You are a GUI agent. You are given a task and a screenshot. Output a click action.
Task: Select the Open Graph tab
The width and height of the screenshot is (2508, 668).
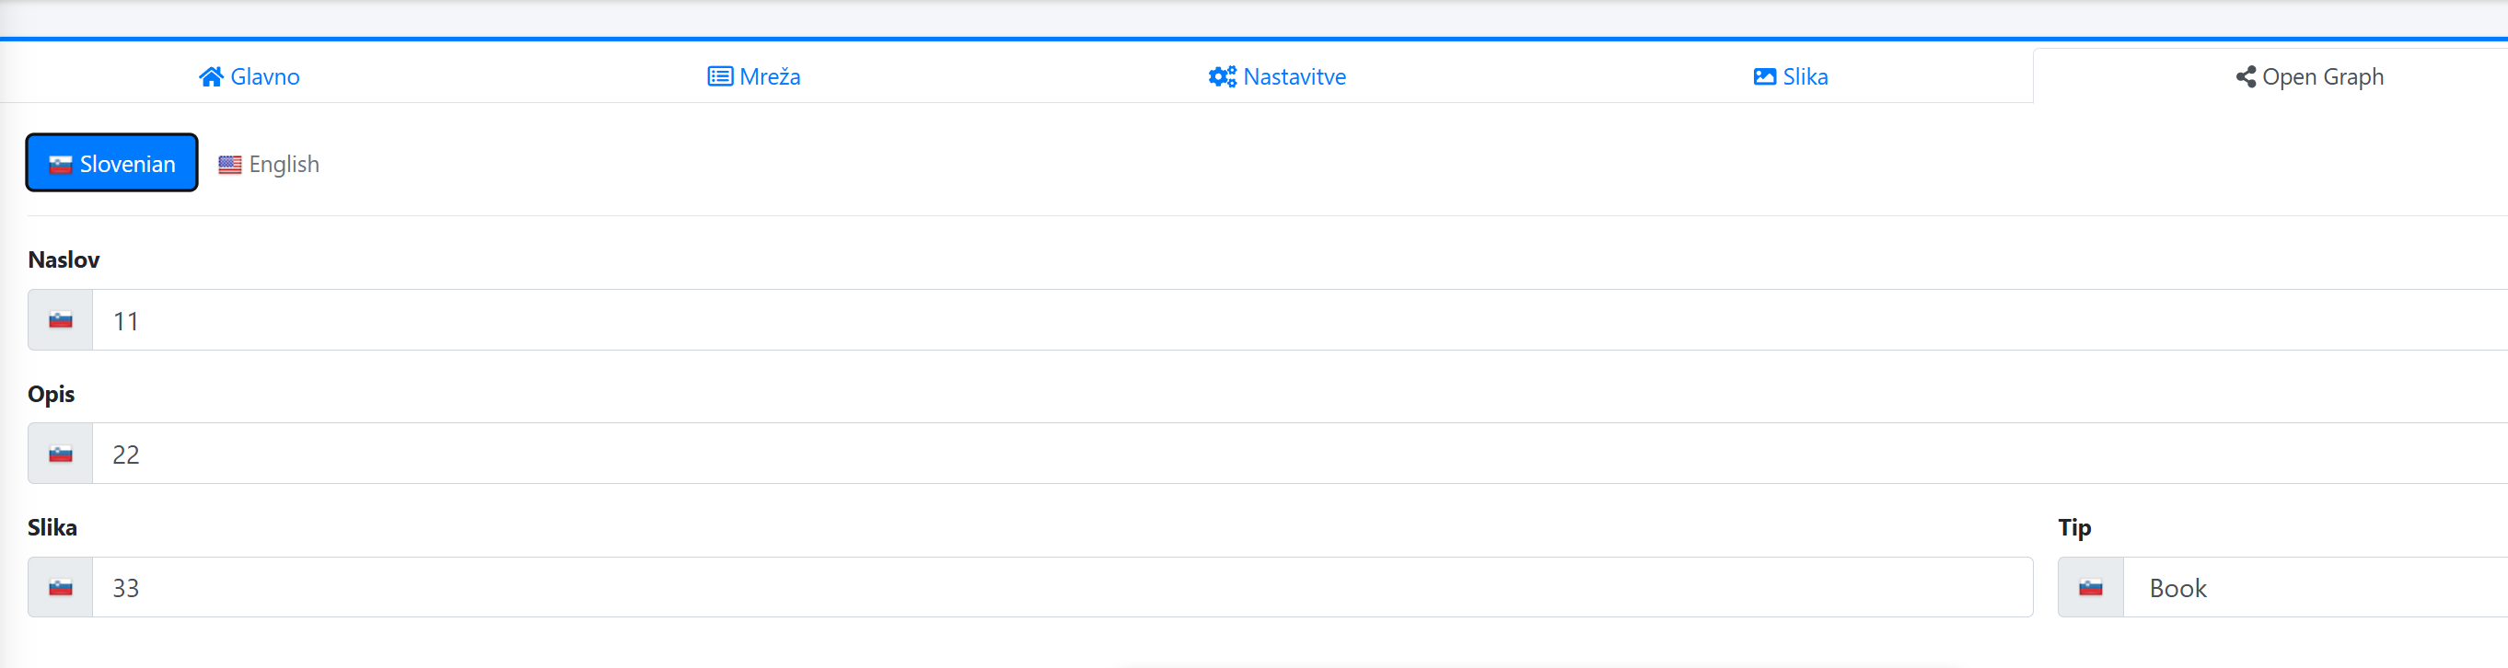coord(2309,76)
